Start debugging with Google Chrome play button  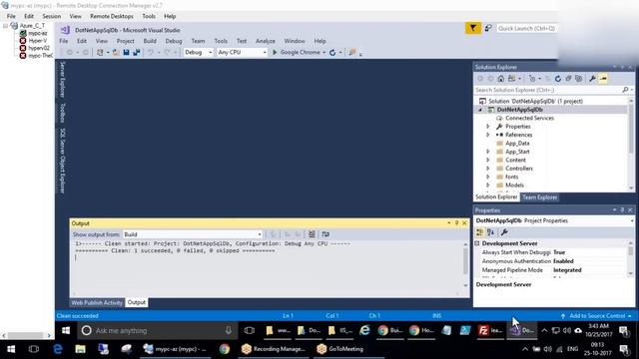pyautogui.click(x=275, y=53)
